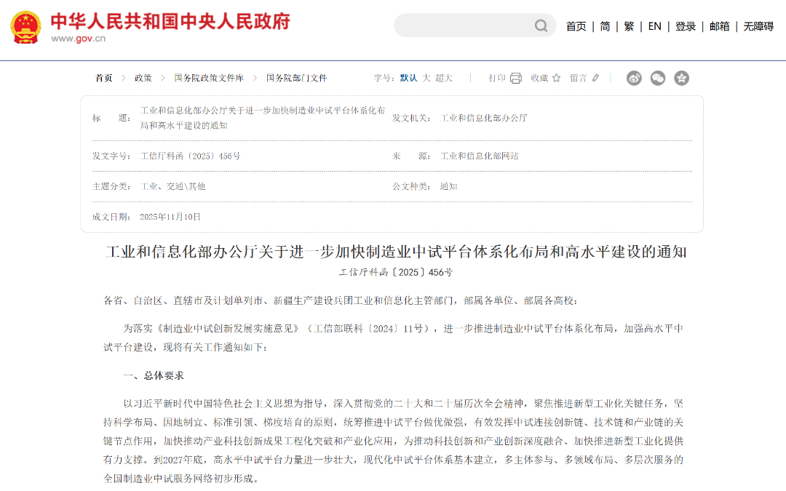The image size is (786, 491).
Task: Click topic category 工业、交通\其他
Action: coord(173,186)
